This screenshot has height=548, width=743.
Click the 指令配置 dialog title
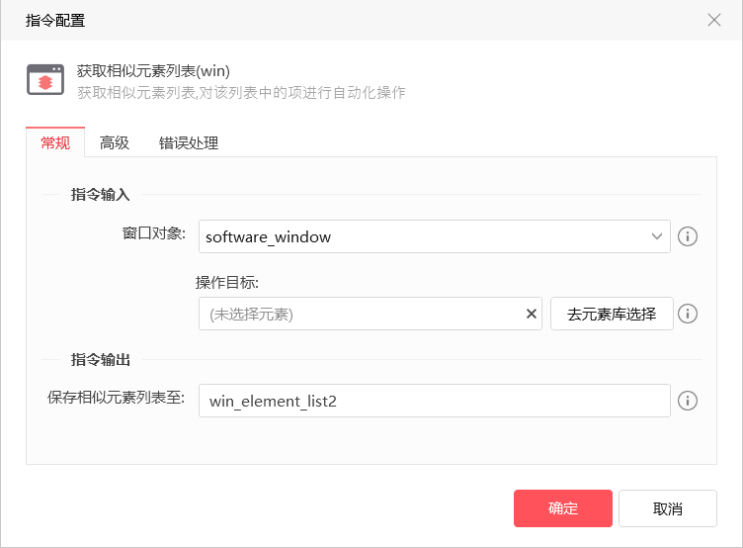tap(55, 21)
